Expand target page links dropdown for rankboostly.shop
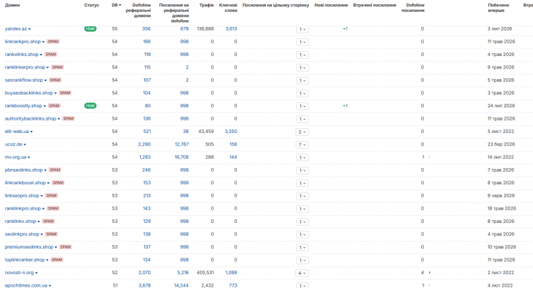The width and height of the screenshot is (533, 288). pyautogui.click(x=302, y=106)
